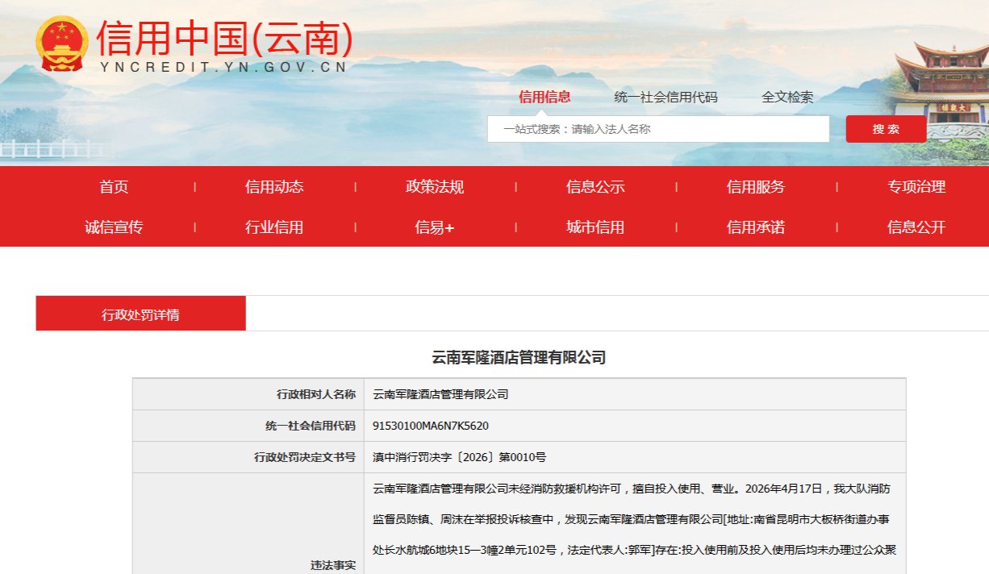This screenshot has width=989, height=574.
Task: Select the 信用信息 search tab
Action: (545, 97)
